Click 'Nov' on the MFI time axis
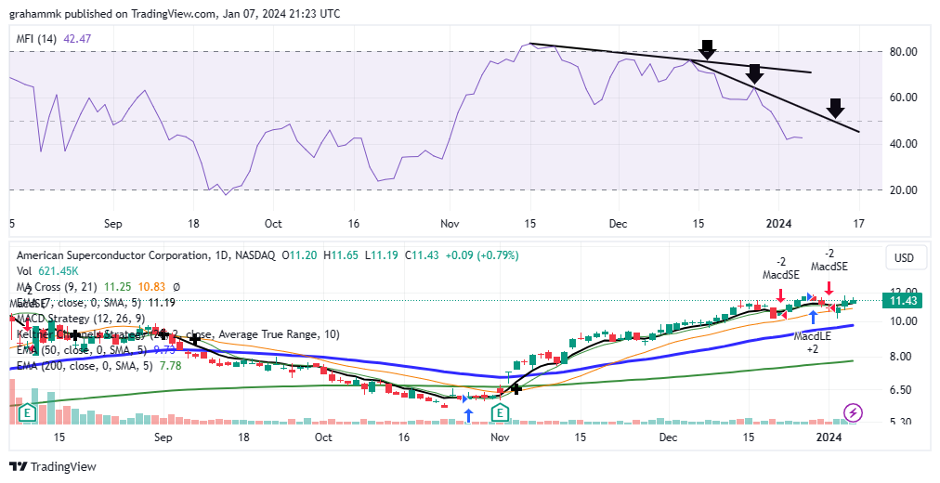 click(x=450, y=224)
